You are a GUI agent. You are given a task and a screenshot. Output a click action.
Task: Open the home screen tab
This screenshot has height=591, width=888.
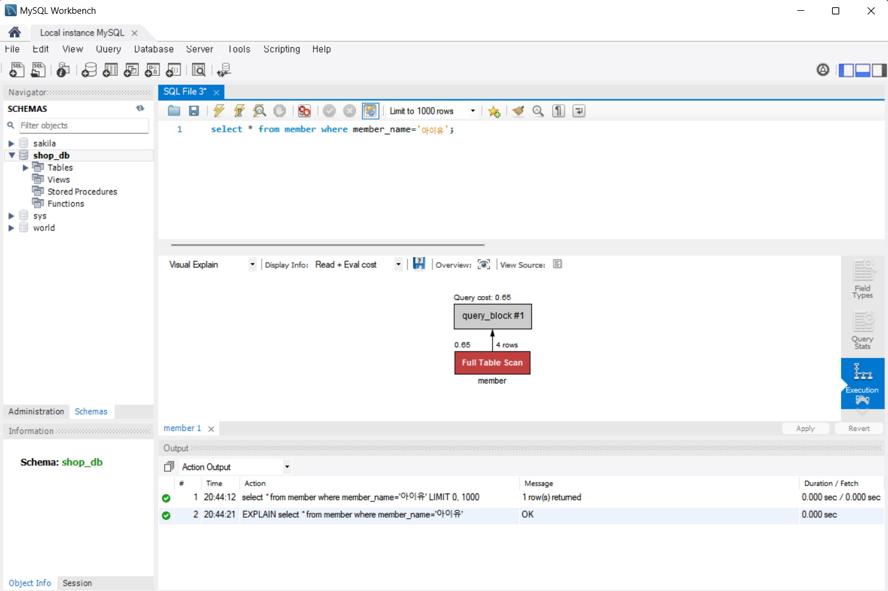(14, 32)
